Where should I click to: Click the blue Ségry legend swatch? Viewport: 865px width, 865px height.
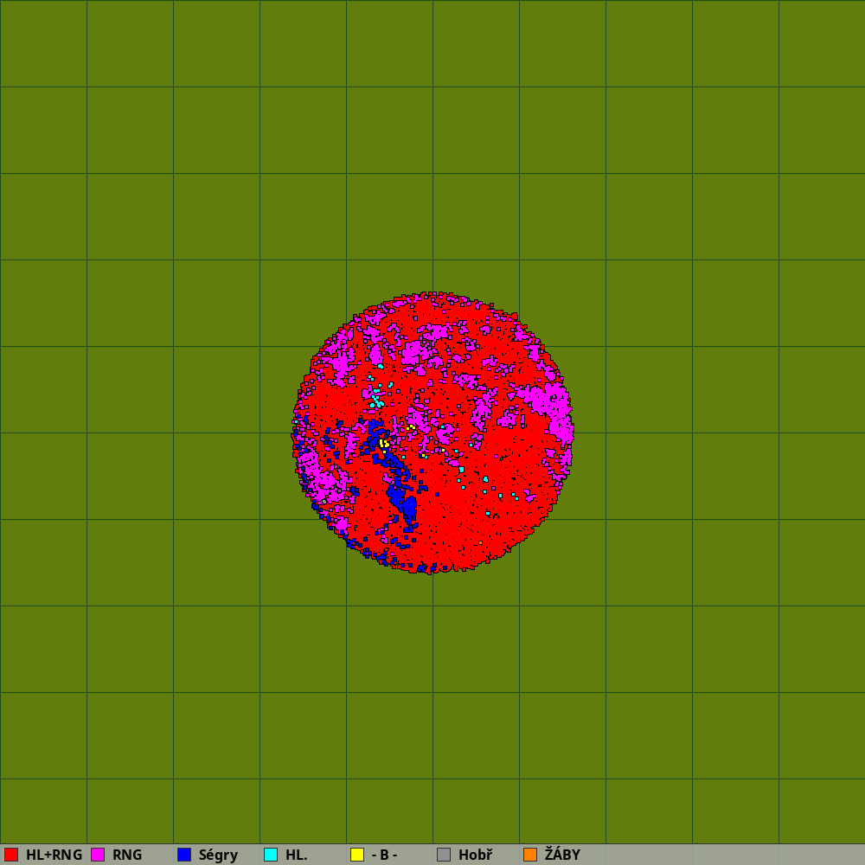(x=184, y=855)
